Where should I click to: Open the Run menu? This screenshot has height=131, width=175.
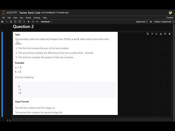22,17
